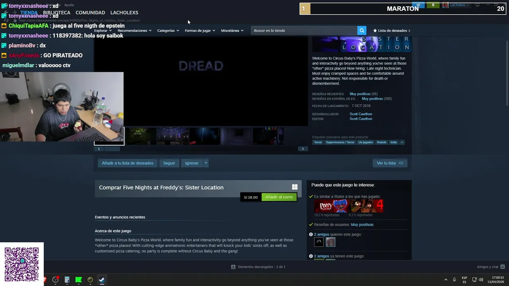Click the round yellow app icon in taskbar
Viewport: 509px width, 286px height.
pyautogui.click(x=90, y=280)
